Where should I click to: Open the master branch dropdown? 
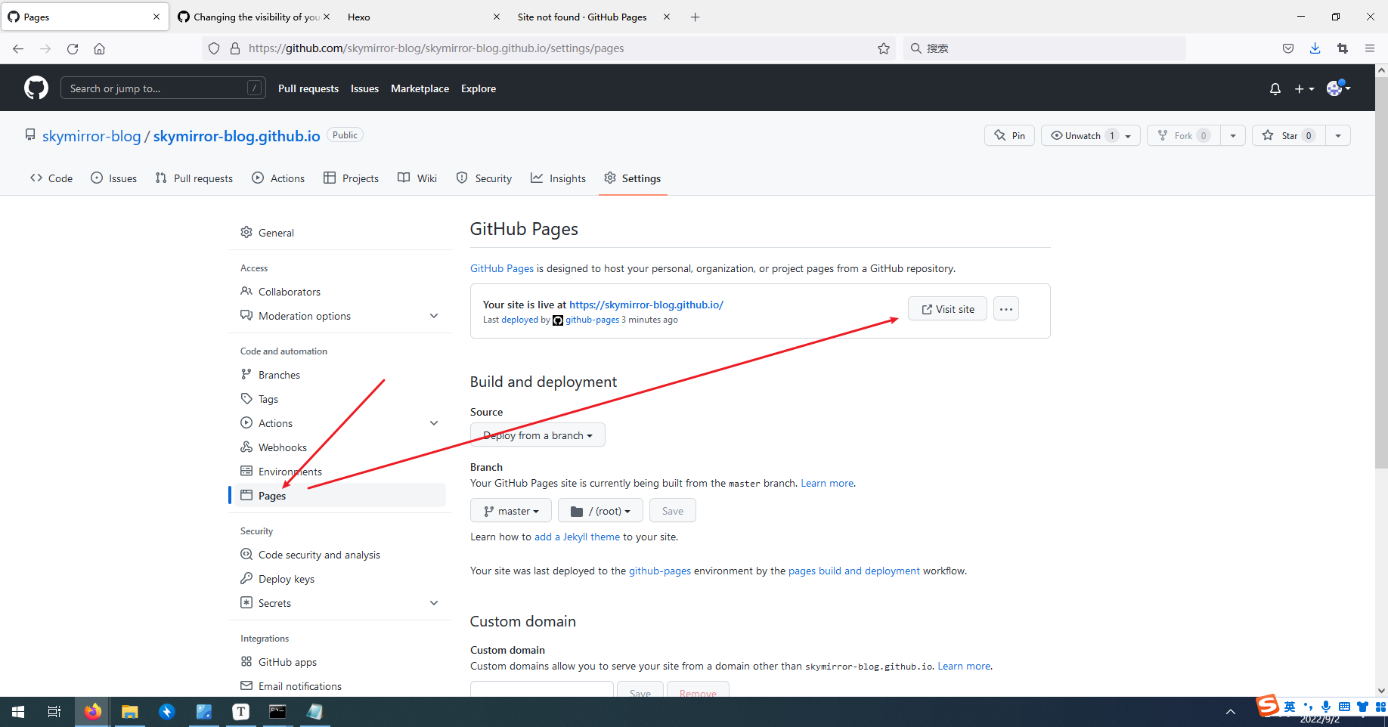click(511, 511)
